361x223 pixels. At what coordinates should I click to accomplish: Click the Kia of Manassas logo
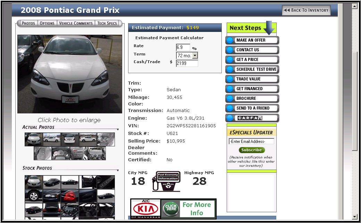[145, 209]
